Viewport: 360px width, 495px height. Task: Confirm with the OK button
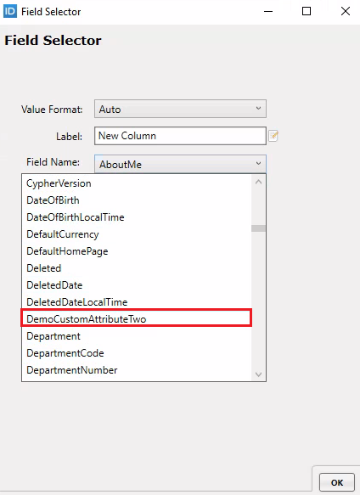(x=336, y=482)
